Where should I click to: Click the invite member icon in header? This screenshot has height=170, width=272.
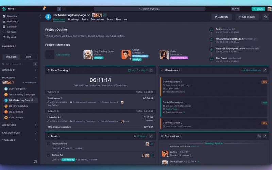click(105, 15)
